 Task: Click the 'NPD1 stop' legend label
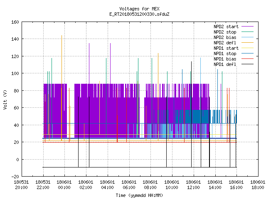click(x=225, y=53)
